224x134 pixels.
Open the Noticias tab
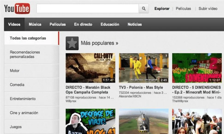135,24
